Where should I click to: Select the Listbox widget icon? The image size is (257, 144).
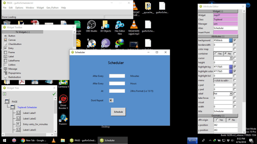(x=5, y=65)
